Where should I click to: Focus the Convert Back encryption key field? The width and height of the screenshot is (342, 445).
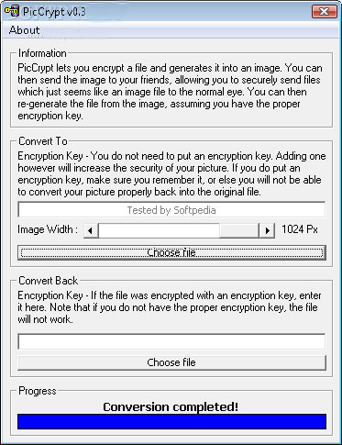tap(171, 341)
